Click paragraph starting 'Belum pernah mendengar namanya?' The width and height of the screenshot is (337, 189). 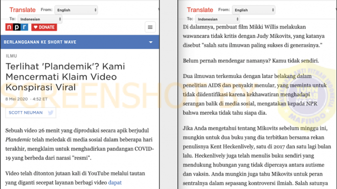(x=251, y=61)
